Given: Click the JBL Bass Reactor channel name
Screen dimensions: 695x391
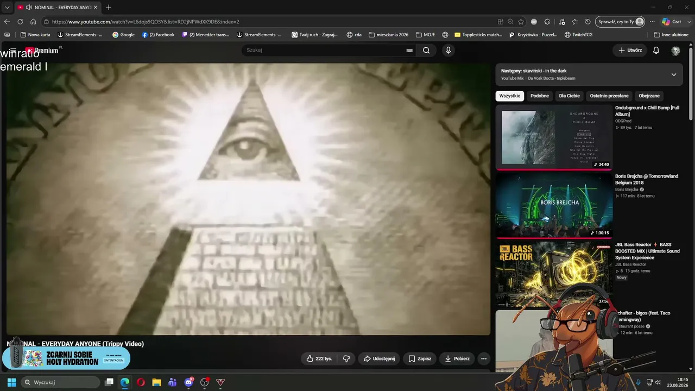Looking at the screenshot, I should coord(630,264).
